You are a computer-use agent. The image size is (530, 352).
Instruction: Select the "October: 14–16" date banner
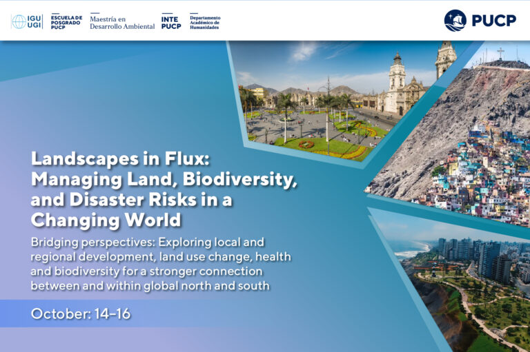tap(80, 314)
